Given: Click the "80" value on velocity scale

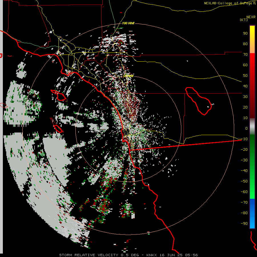Looking at the screenshot, I should (245, 44).
